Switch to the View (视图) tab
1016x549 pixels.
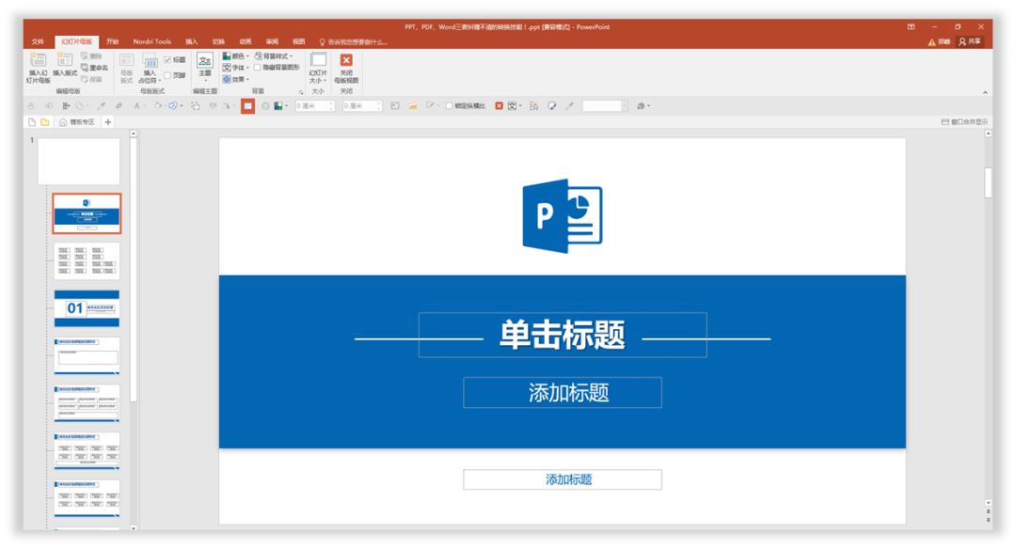(298, 41)
